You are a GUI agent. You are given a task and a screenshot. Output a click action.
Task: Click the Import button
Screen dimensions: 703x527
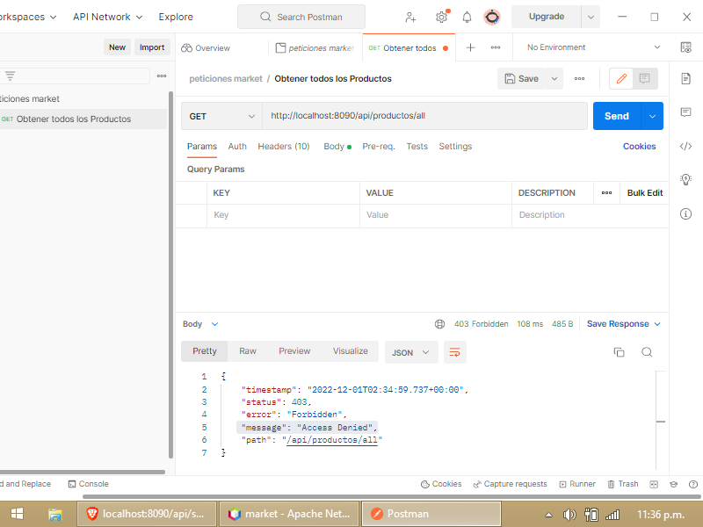pyautogui.click(x=152, y=47)
